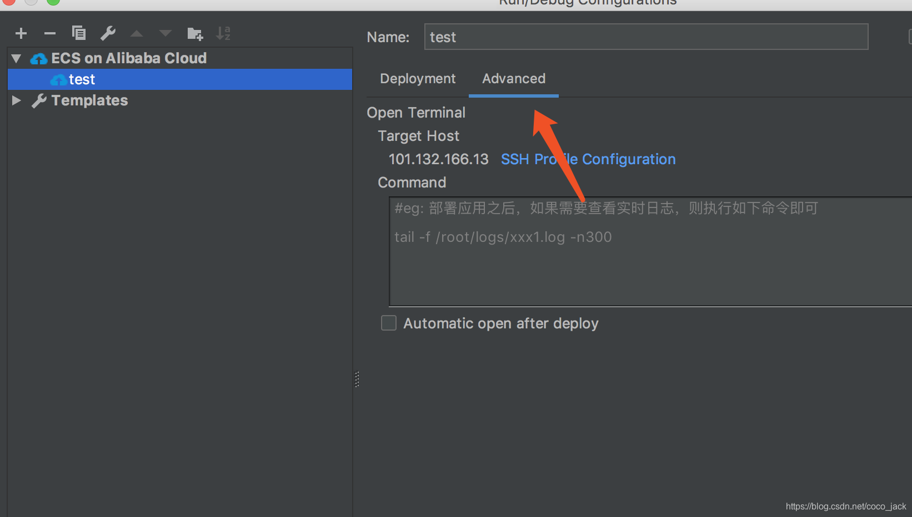The height and width of the screenshot is (517, 912).
Task: Collapse the ECS on Alibaba Cloud node
Action: pyautogui.click(x=16, y=58)
